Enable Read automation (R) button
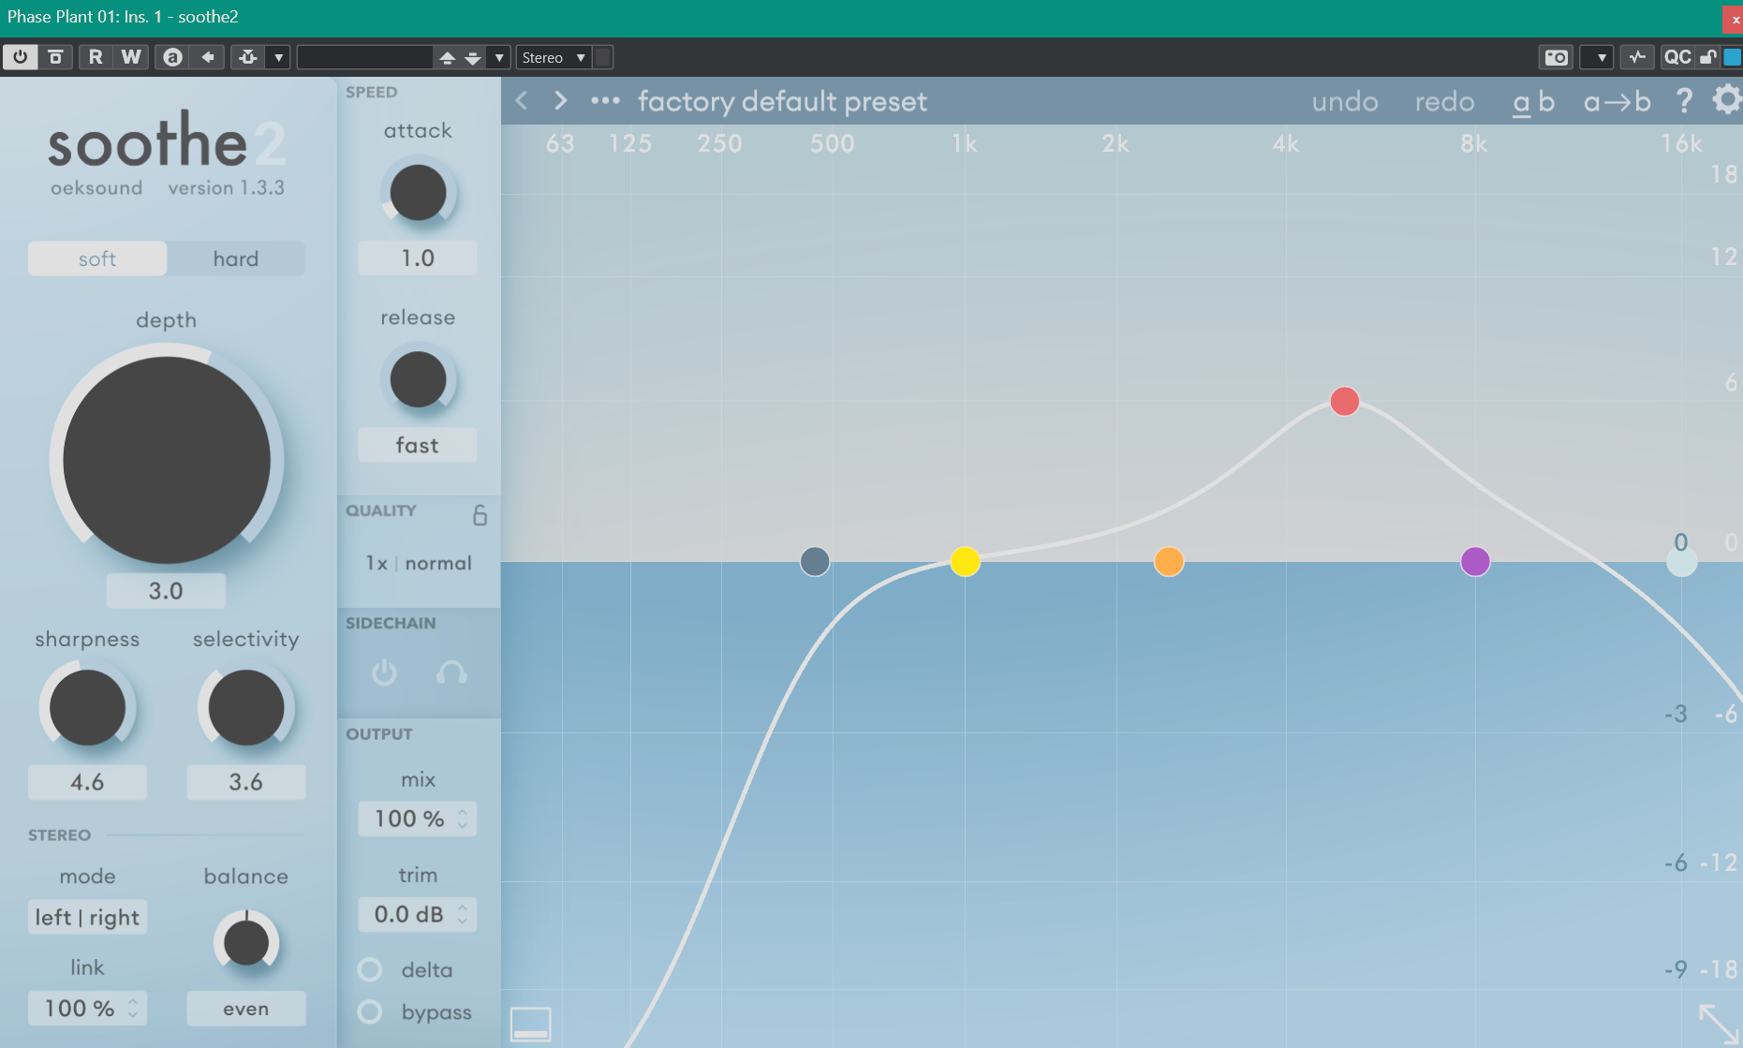 point(96,57)
